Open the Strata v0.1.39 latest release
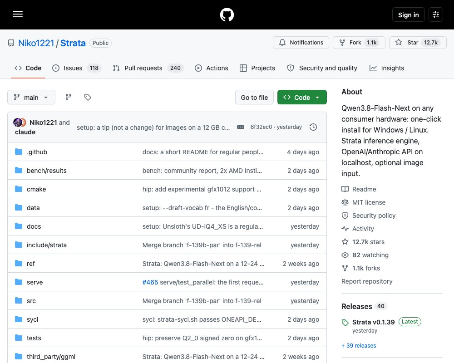This screenshot has width=454, height=363. coord(373,322)
